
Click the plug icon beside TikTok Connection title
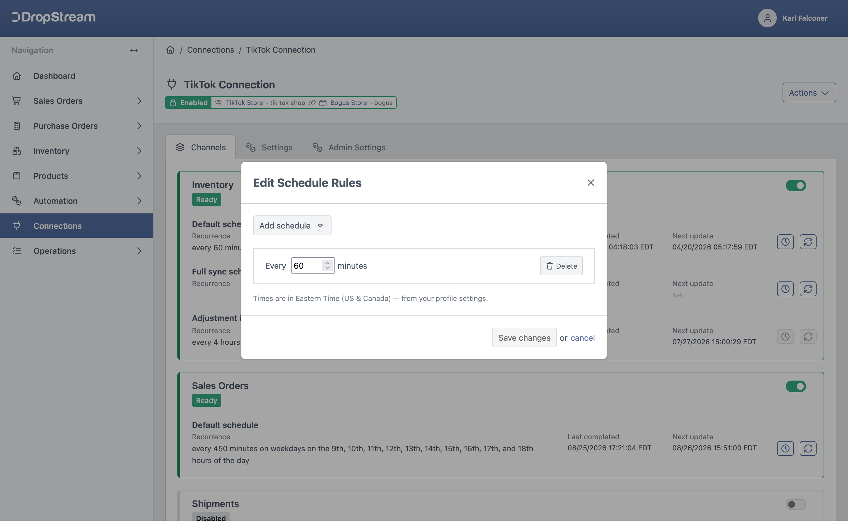click(172, 84)
